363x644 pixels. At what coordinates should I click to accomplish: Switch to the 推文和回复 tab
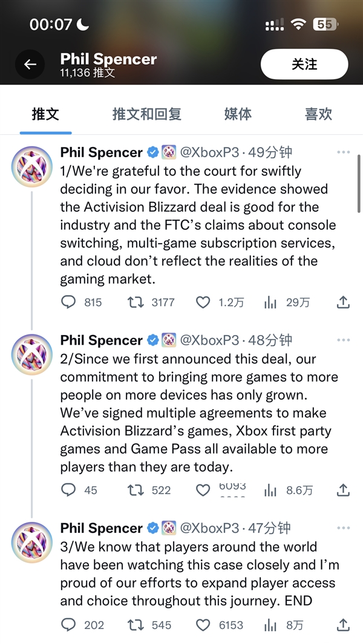pos(147,114)
